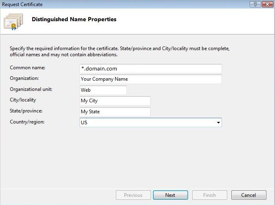Click the disabled Finish button
275x205 pixels.
point(209,195)
